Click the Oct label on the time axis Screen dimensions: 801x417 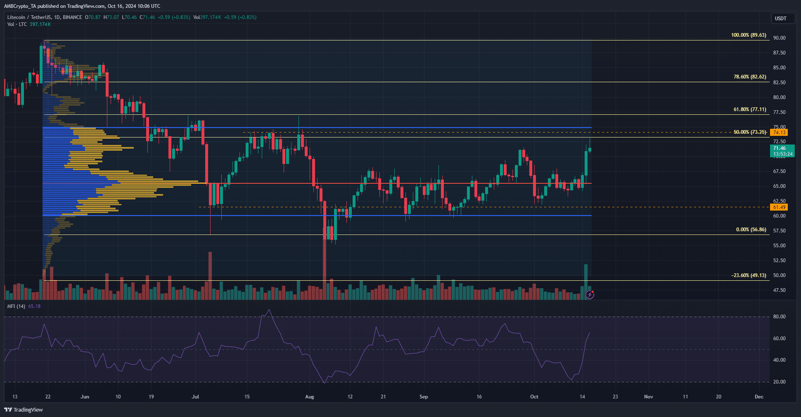tap(534, 397)
